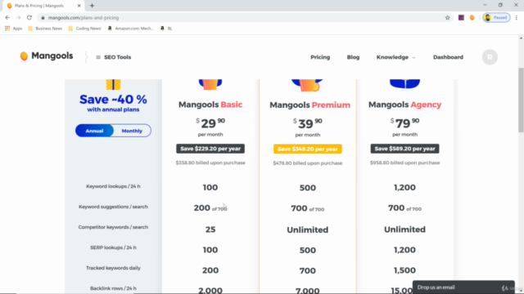Image resolution: width=524 pixels, height=294 pixels.
Task: Click the Backlink rows / 24 h label
Action: pos(113,288)
